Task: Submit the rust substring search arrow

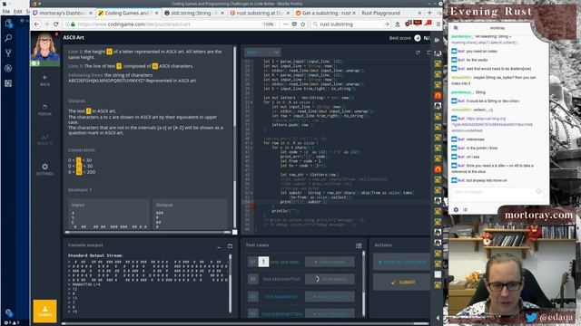Action: (x=387, y=24)
